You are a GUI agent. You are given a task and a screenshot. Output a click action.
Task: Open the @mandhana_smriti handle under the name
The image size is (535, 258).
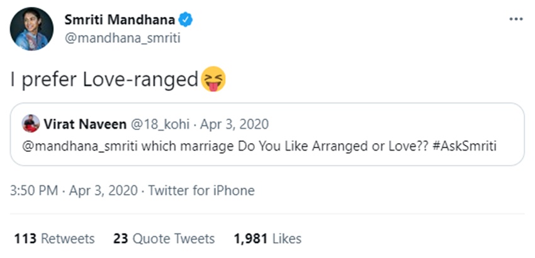(x=123, y=38)
